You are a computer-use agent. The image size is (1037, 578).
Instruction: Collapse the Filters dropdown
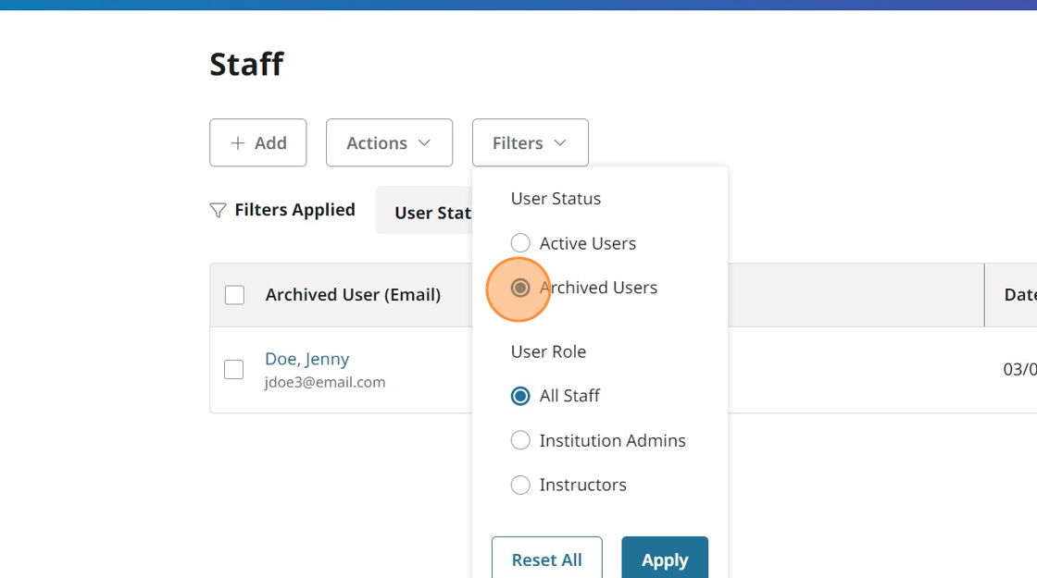click(530, 143)
